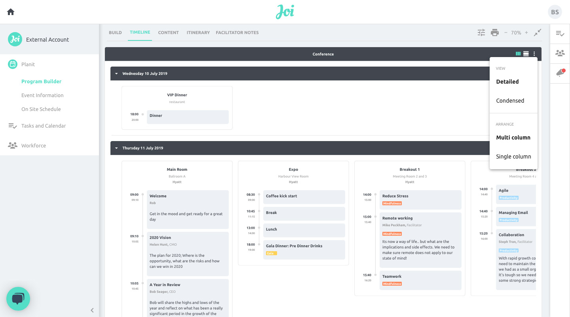Click External Account Joi badge icon
This screenshot has width=570, height=317.
(15, 39)
